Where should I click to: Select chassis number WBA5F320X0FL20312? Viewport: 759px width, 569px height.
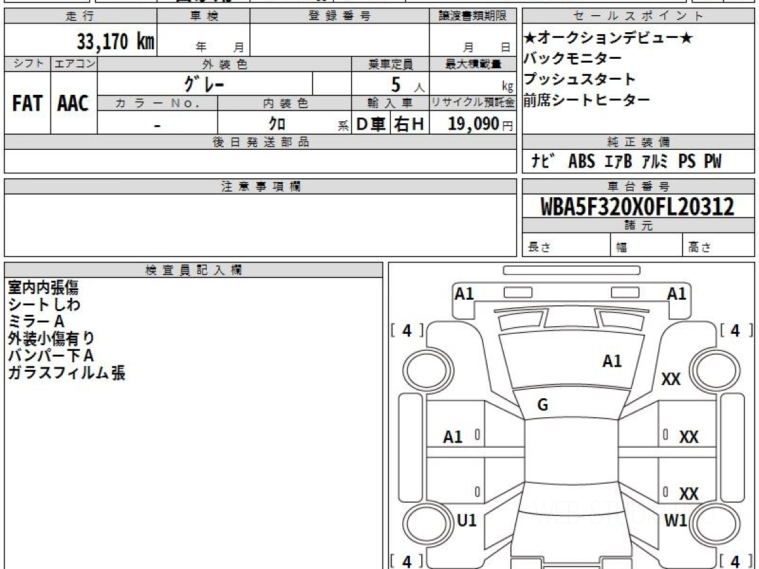click(x=638, y=206)
